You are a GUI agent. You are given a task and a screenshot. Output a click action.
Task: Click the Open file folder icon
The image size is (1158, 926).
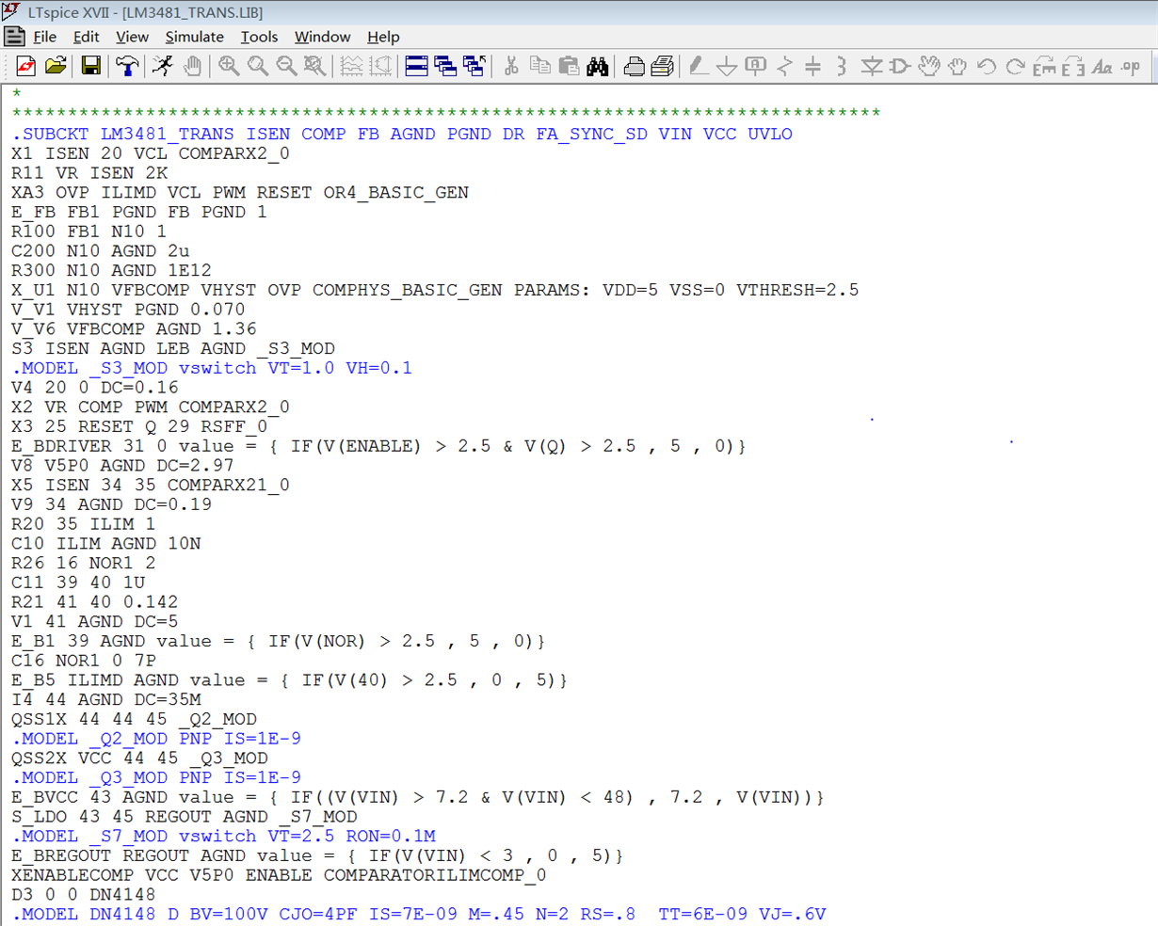point(56,66)
